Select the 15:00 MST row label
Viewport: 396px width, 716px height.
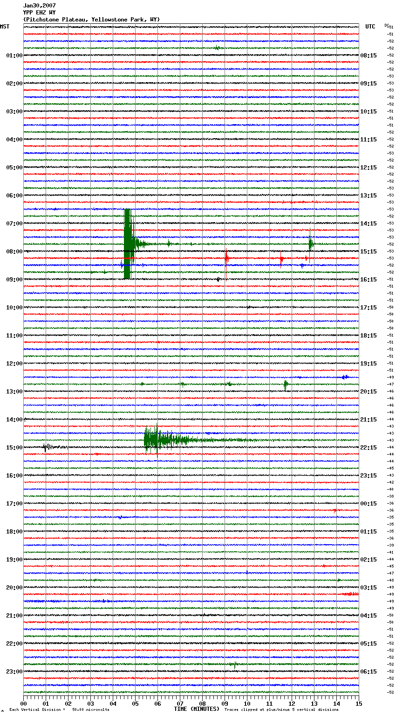(14, 448)
